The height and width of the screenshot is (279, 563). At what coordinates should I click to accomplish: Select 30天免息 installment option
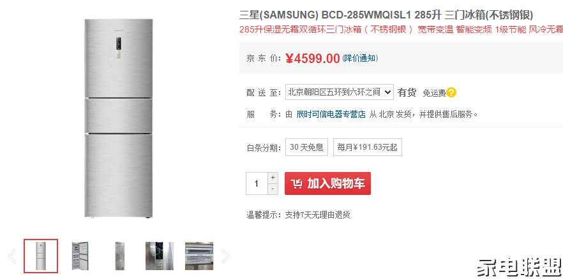coord(306,147)
